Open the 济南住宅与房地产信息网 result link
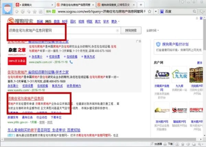 click(x=26, y=98)
